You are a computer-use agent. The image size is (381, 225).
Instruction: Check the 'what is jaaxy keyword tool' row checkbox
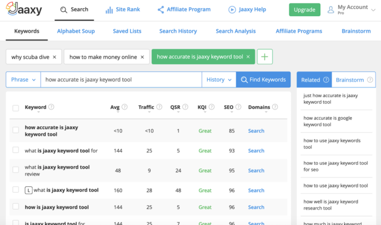(16, 189)
